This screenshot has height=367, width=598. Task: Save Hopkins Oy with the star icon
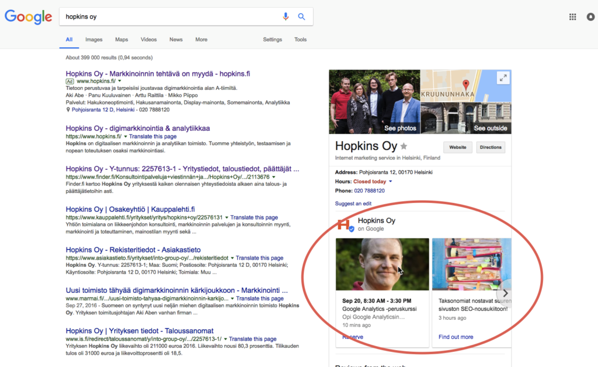pyautogui.click(x=404, y=146)
